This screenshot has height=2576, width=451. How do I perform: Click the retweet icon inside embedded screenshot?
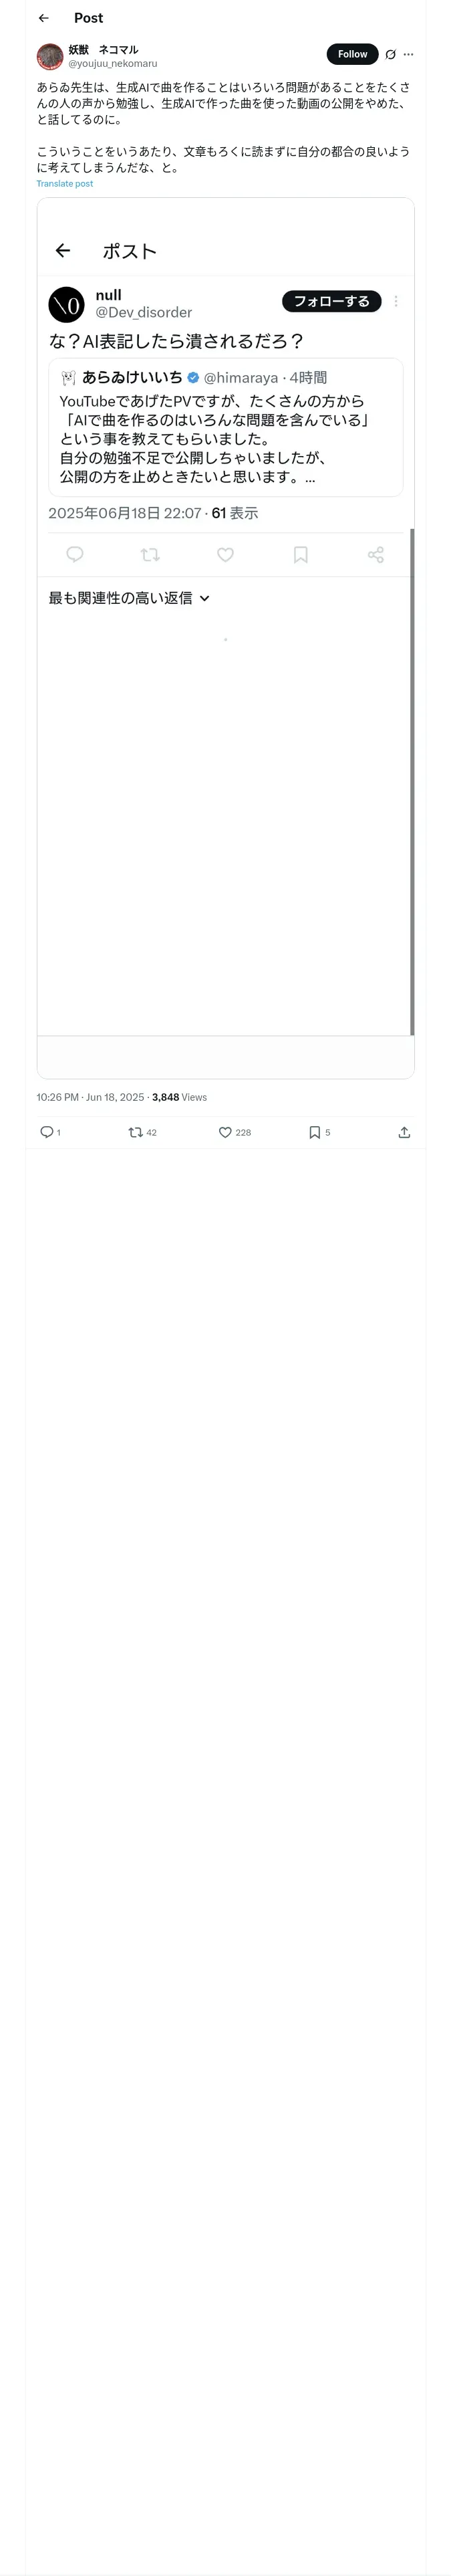pos(150,554)
